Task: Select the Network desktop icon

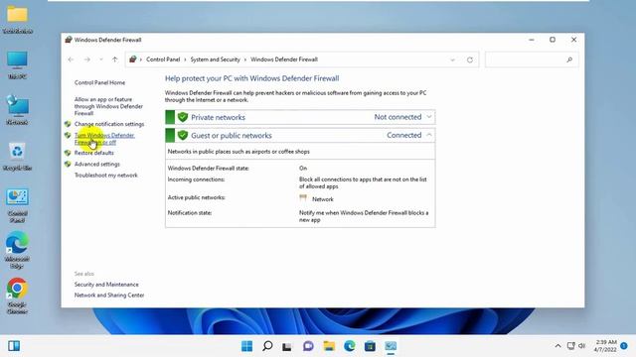Action: [x=17, y=110]
